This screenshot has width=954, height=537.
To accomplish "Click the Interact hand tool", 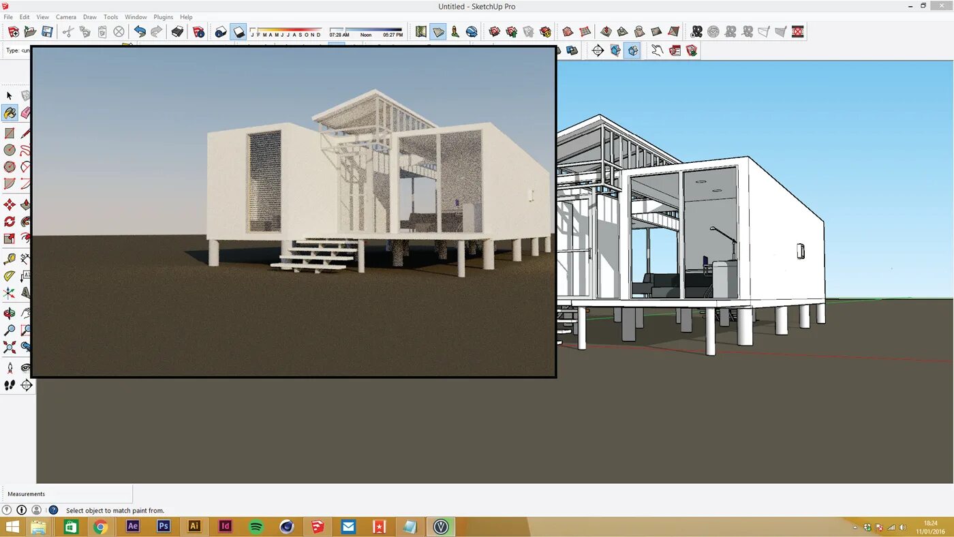I will [x=657, y=50].
